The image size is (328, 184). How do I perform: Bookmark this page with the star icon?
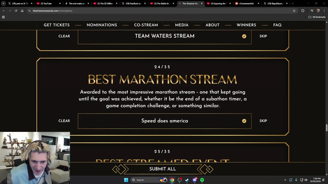pyautogui.click(x=294, y=11)
